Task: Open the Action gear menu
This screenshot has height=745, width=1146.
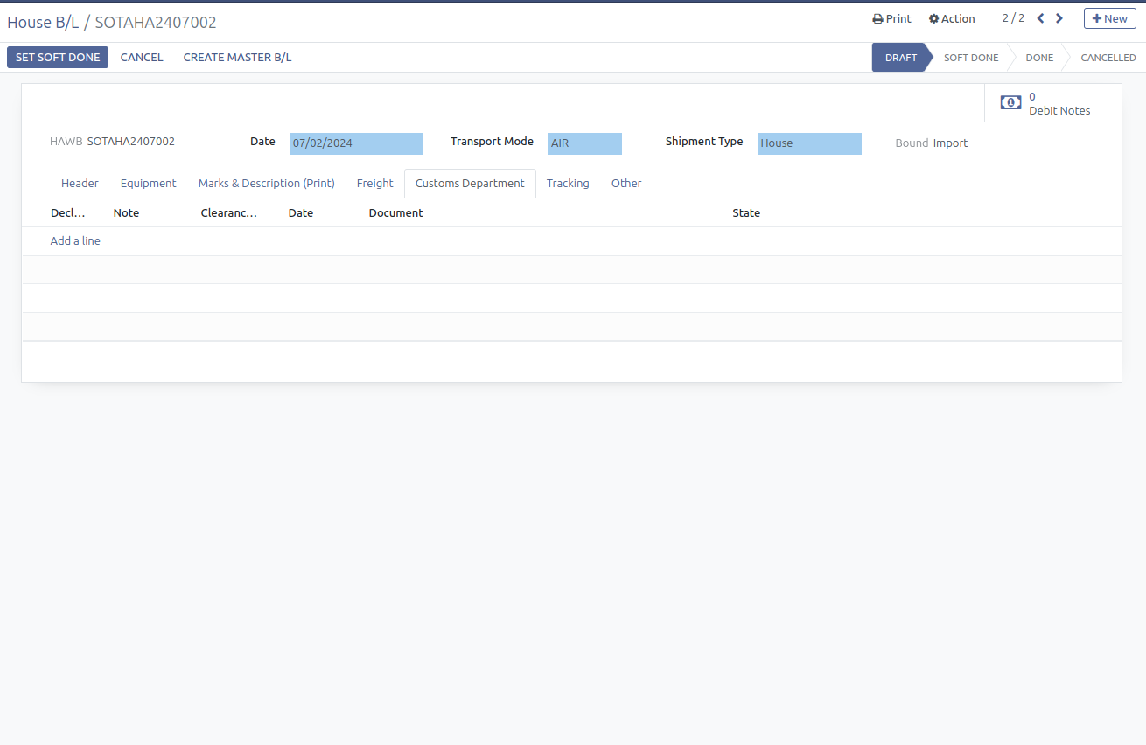Action: coord(952,18)
